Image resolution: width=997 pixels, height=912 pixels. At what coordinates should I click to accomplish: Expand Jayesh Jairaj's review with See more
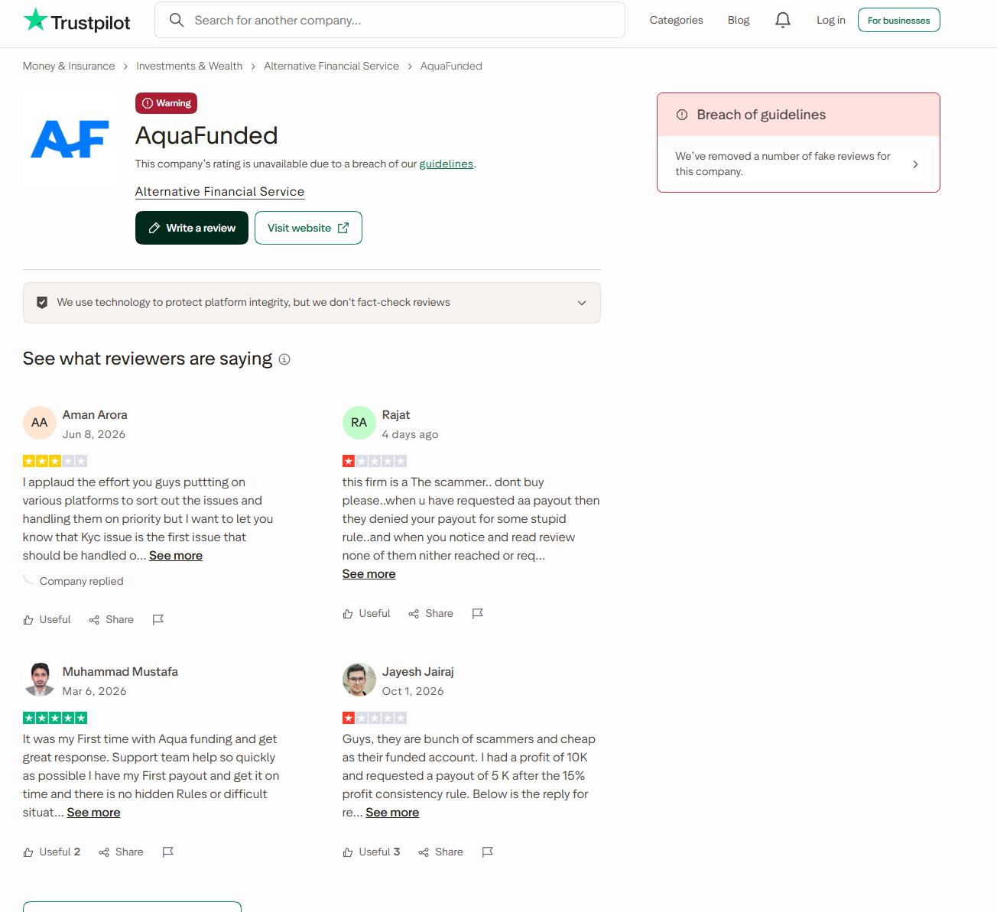point(392,813)
